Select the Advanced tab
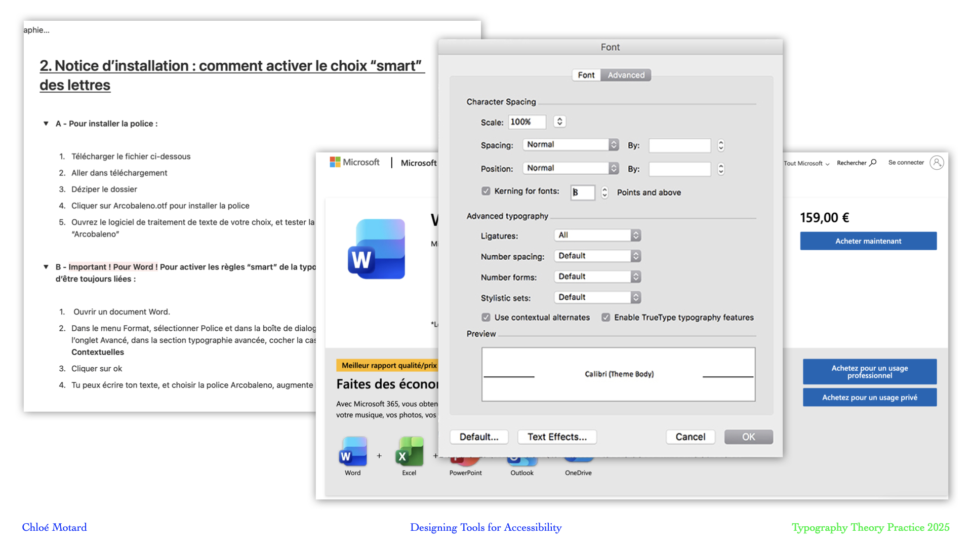Image resolution: width=972 pixels, height=547 pixels. (626, 75)
